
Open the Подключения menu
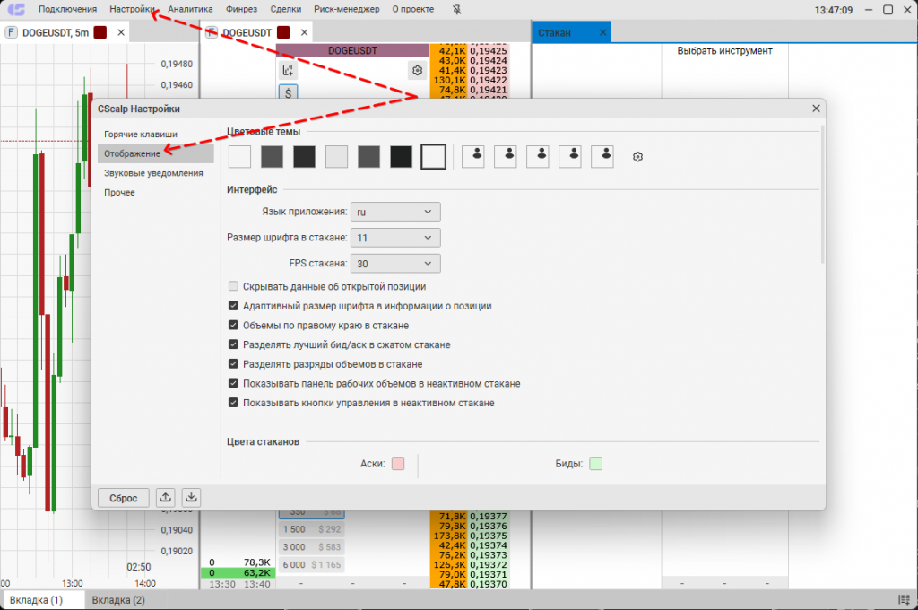click(x=68, y=9)
